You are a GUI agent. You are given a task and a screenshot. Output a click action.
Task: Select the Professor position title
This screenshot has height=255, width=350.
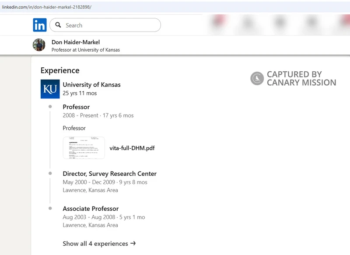(76, 107)
